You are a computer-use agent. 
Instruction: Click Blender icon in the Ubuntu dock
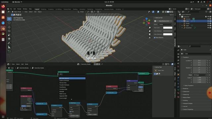(3, 28)
